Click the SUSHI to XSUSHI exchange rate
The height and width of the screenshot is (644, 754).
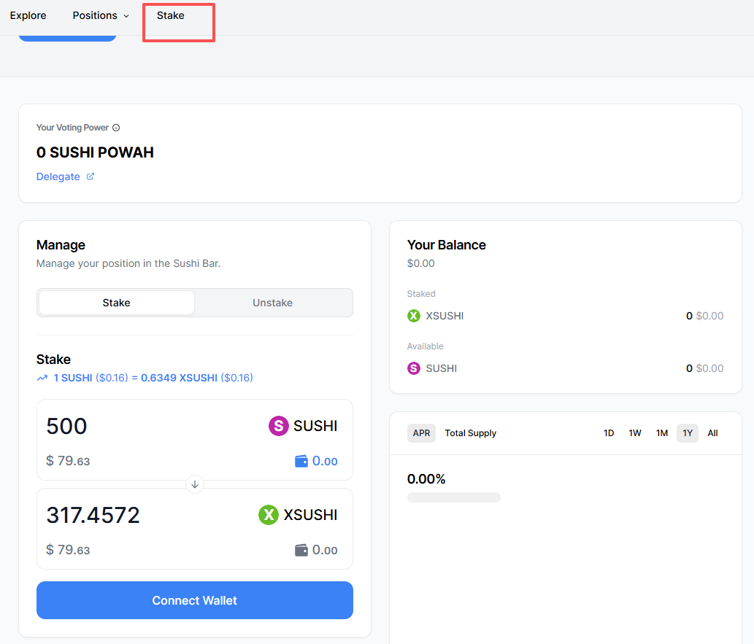[153, 378]
